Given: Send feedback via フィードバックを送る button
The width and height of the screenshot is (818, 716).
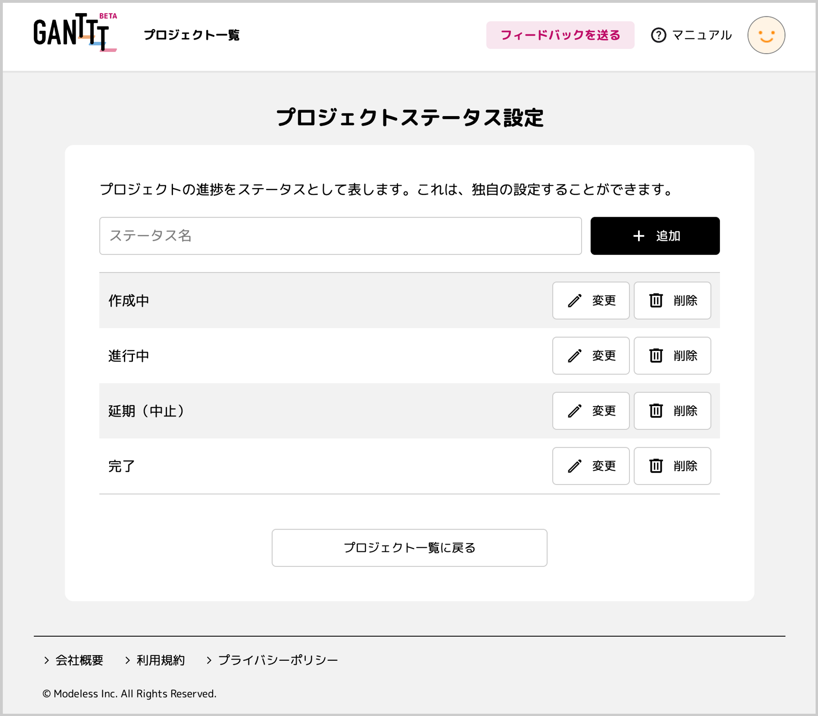Looking at the screenshot, I should [x=560, y=35].
